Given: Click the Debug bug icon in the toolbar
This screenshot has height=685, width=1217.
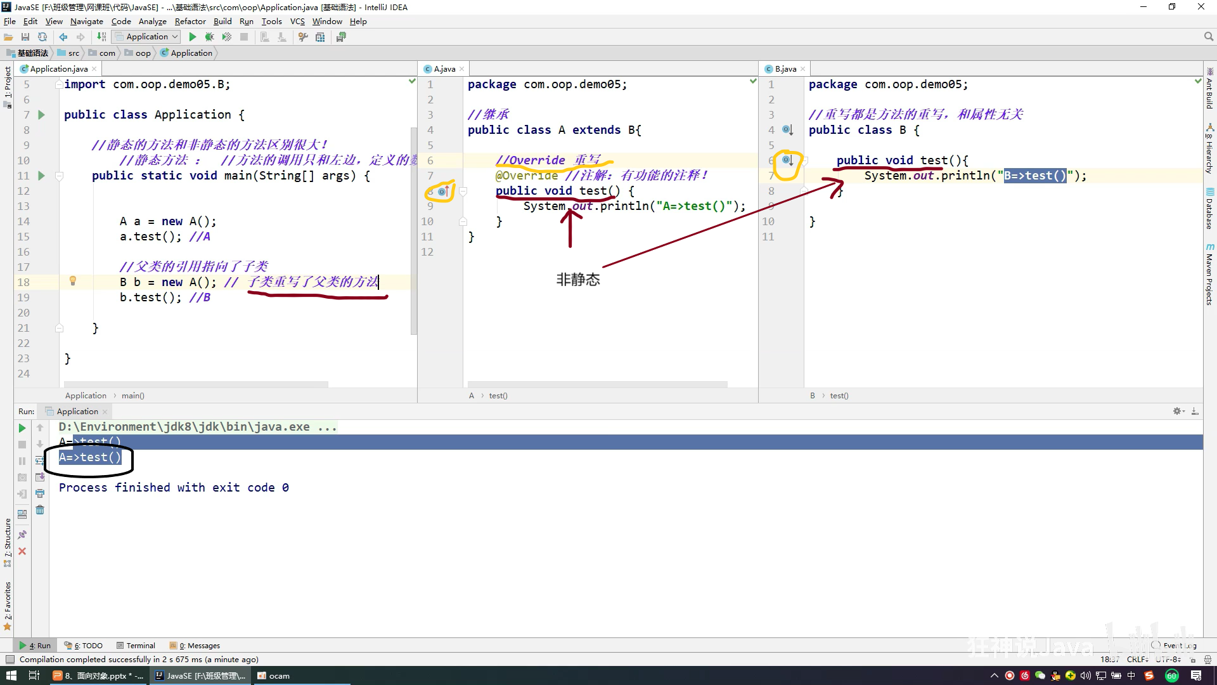Looking at the screenshot, I should coord(209,37).
